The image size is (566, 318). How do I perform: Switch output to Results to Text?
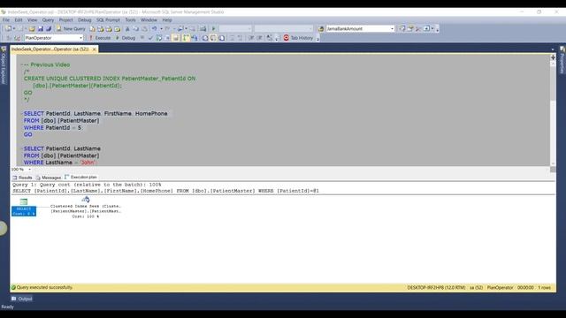click(x=204, y=38)
